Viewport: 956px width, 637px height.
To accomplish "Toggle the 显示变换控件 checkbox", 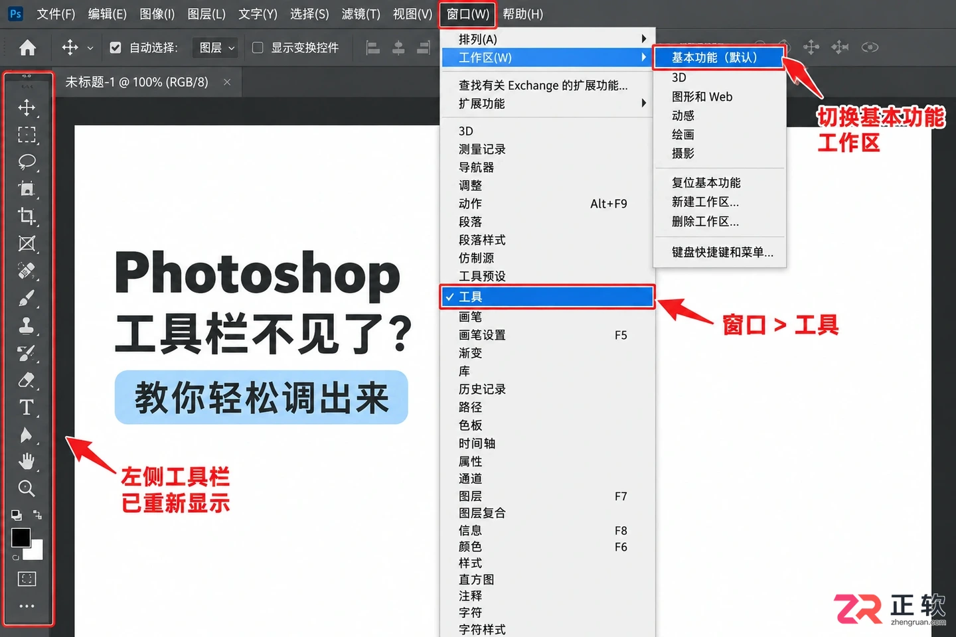I will click(258, 48).
